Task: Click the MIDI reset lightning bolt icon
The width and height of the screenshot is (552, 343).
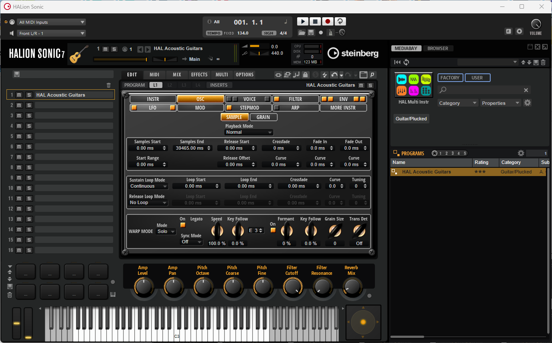Action: coord(325,75)
